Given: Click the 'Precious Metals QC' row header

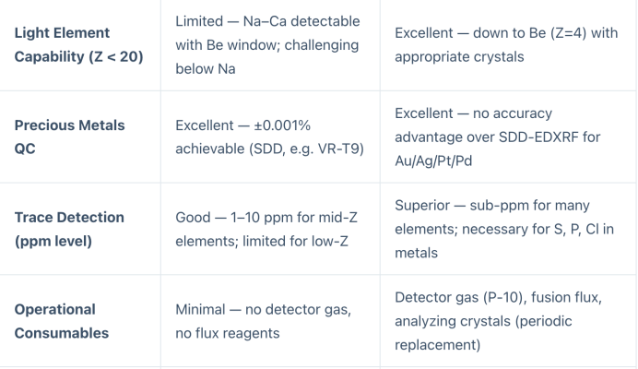Looking at the screenshot, I should pos(69,136).
